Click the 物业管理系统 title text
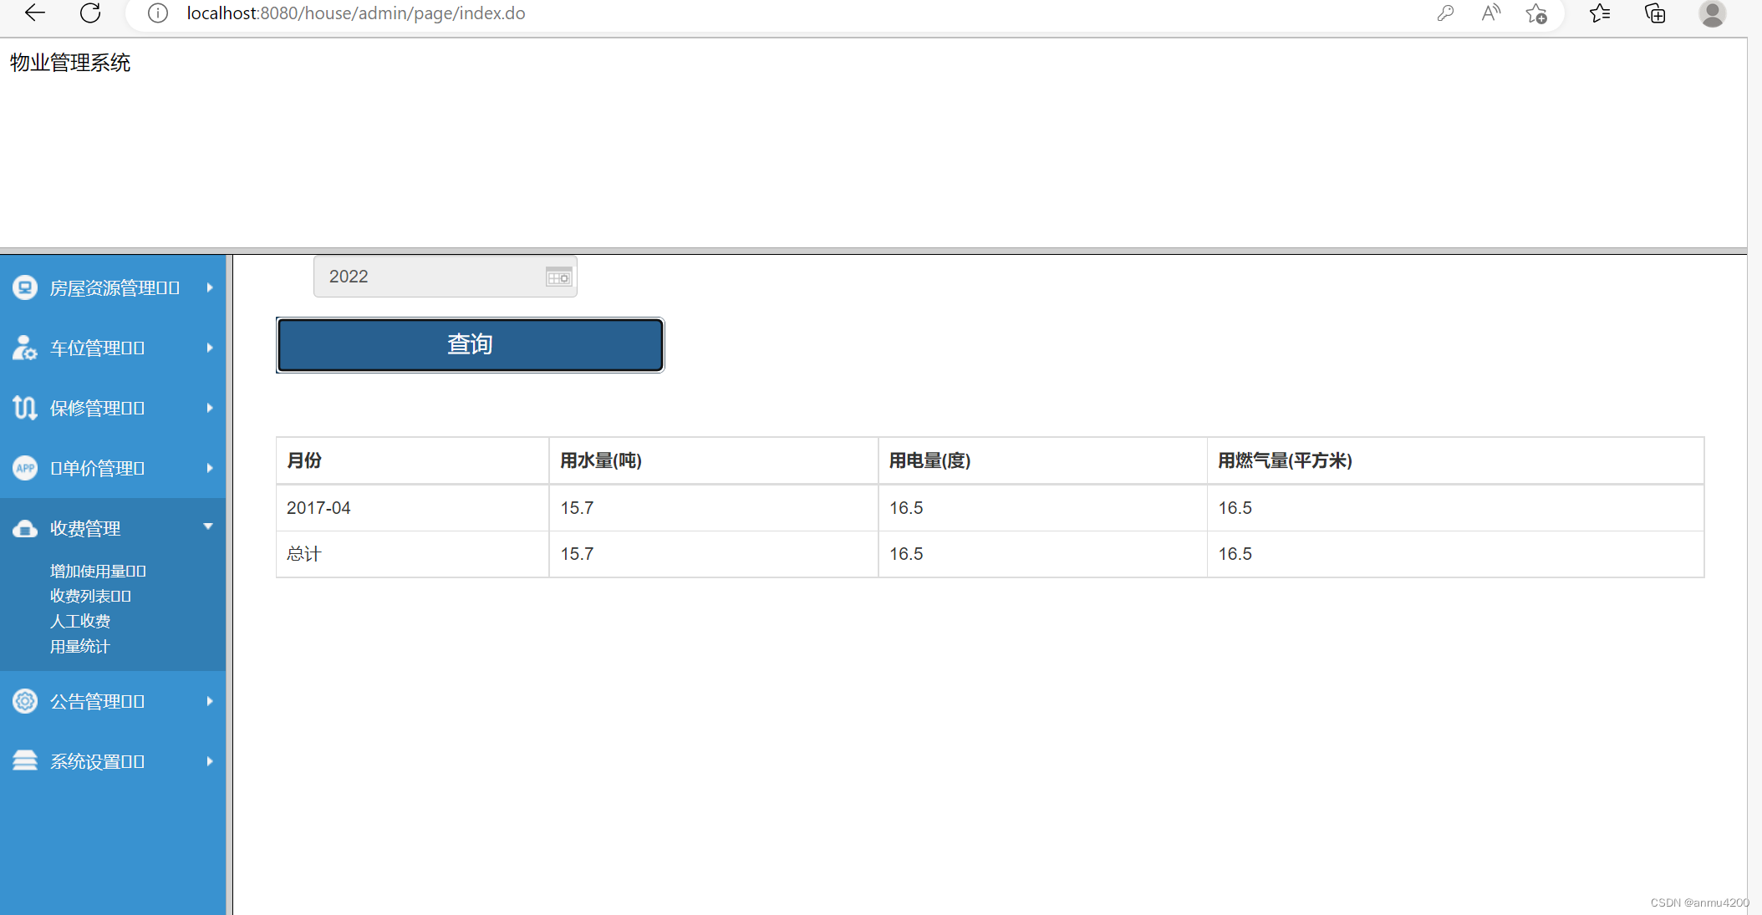This screenshot has width=1762, height=915. point(70,63)
